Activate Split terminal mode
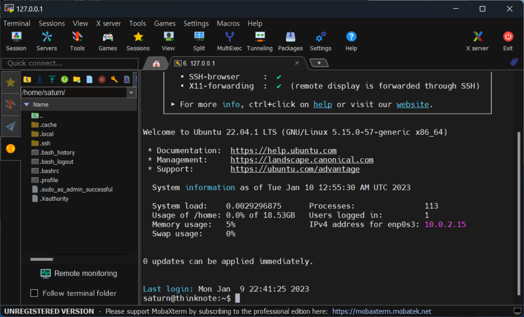 tap(199, 41)
